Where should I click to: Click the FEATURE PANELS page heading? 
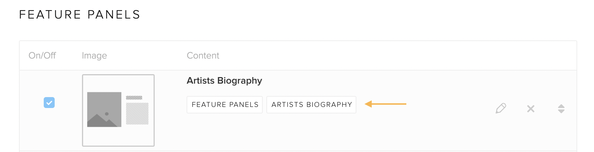tap(80, 15)
